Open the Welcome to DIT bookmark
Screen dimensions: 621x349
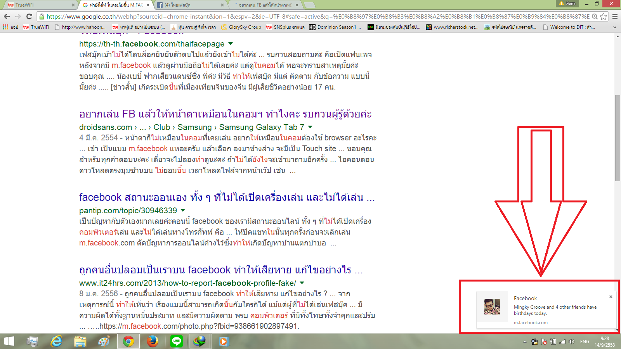coord(569,27)
